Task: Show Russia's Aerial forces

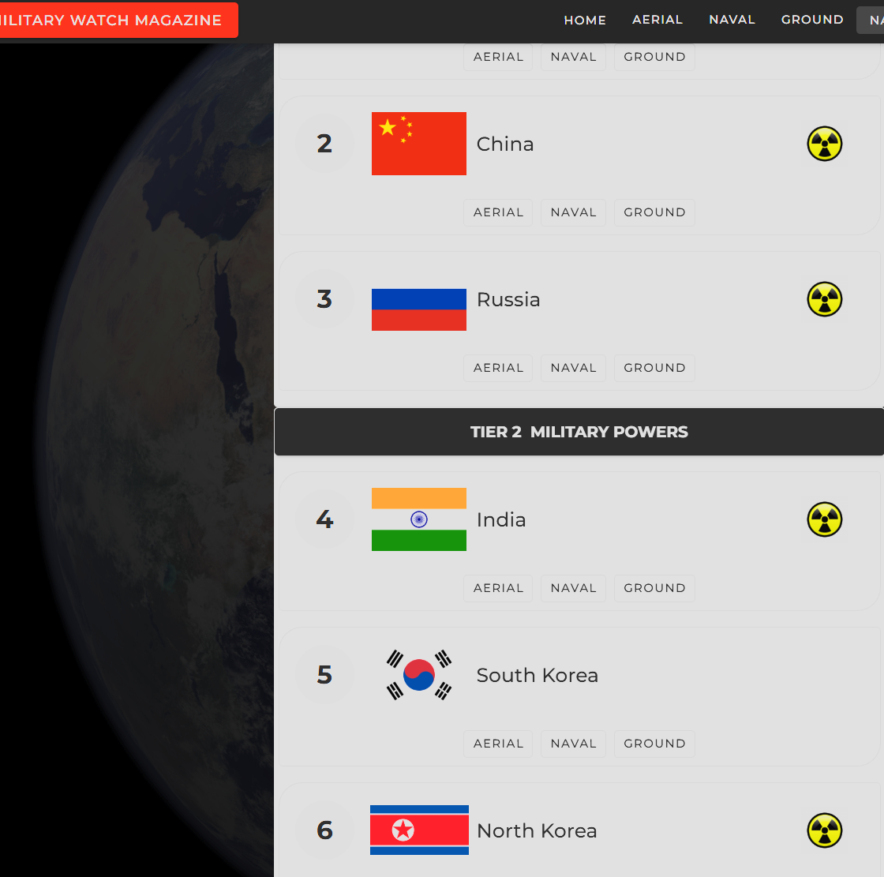Action: (498, 369)
